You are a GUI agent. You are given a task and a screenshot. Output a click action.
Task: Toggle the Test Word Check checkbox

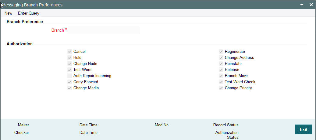(221, 82)
